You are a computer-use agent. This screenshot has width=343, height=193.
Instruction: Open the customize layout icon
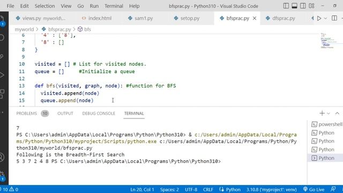311,6
